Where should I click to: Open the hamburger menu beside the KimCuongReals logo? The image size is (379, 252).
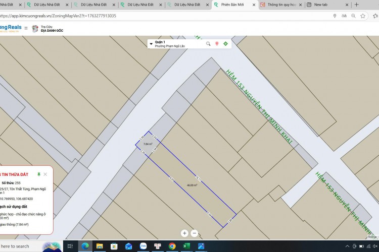26,28
